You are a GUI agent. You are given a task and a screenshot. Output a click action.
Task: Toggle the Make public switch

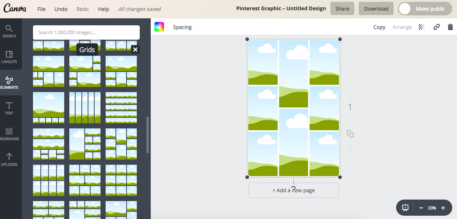tap(425, 8)
